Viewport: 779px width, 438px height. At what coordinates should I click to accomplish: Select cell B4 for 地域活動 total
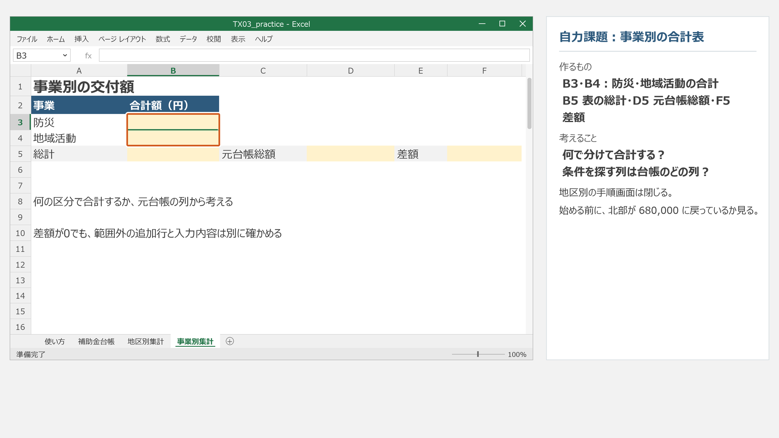pos(173,138)
